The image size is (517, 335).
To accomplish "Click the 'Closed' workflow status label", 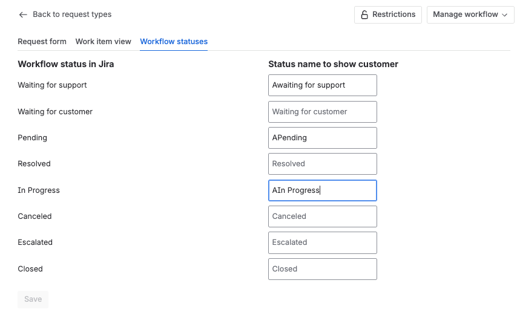I will pos(30,269).
